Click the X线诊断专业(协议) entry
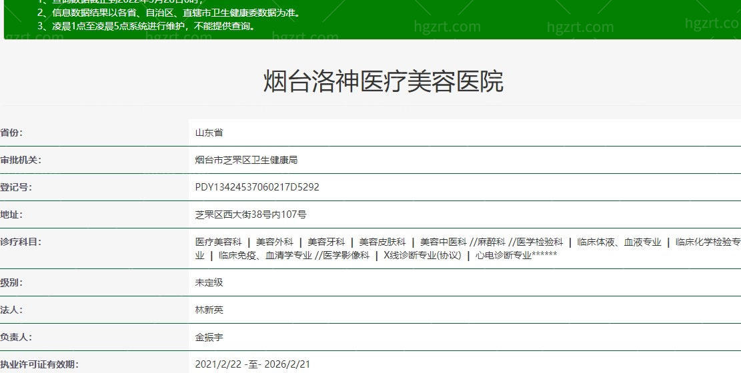Screen dimensions: 741x373 tap(422, 255)
